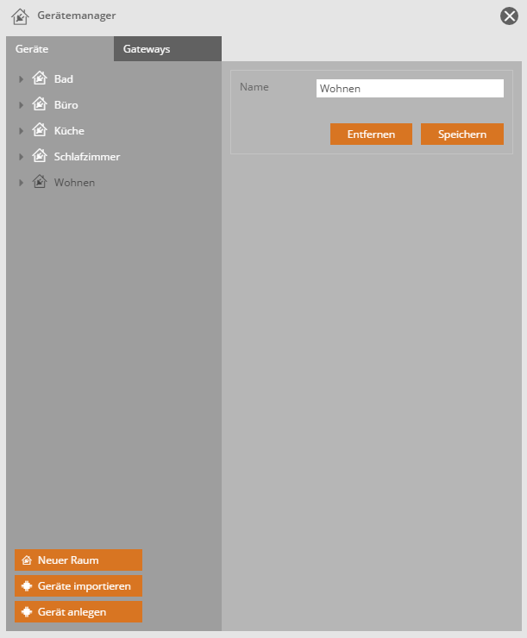Click the Büro room house icon
527x638 pixels.
(39, 104)
